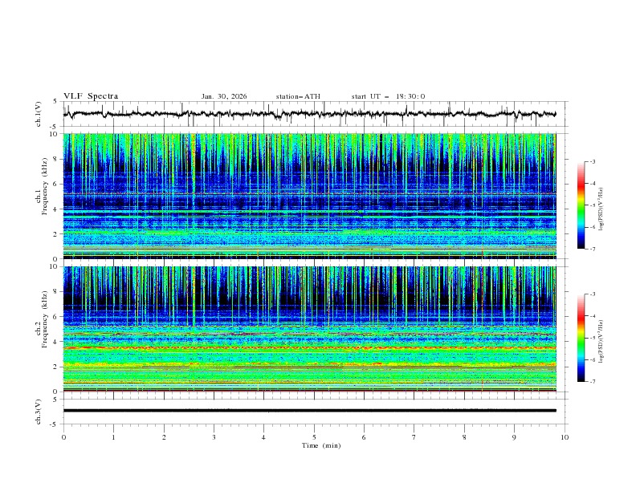Click the "station=ATH" label

click(x=298, y=96)
